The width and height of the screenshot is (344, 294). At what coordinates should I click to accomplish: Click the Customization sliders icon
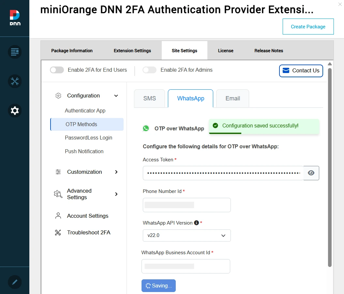pyautogui.click(x=58, y=172)
